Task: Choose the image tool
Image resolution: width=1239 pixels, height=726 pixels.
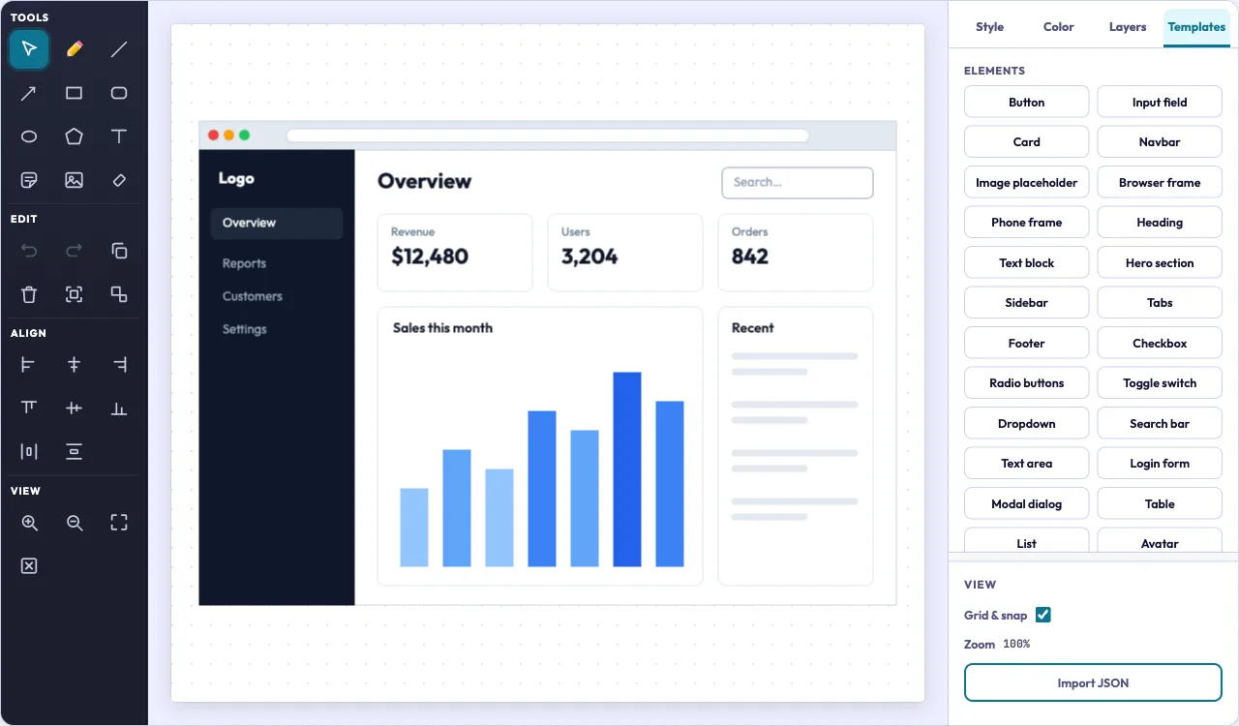Action: [74, 180]
